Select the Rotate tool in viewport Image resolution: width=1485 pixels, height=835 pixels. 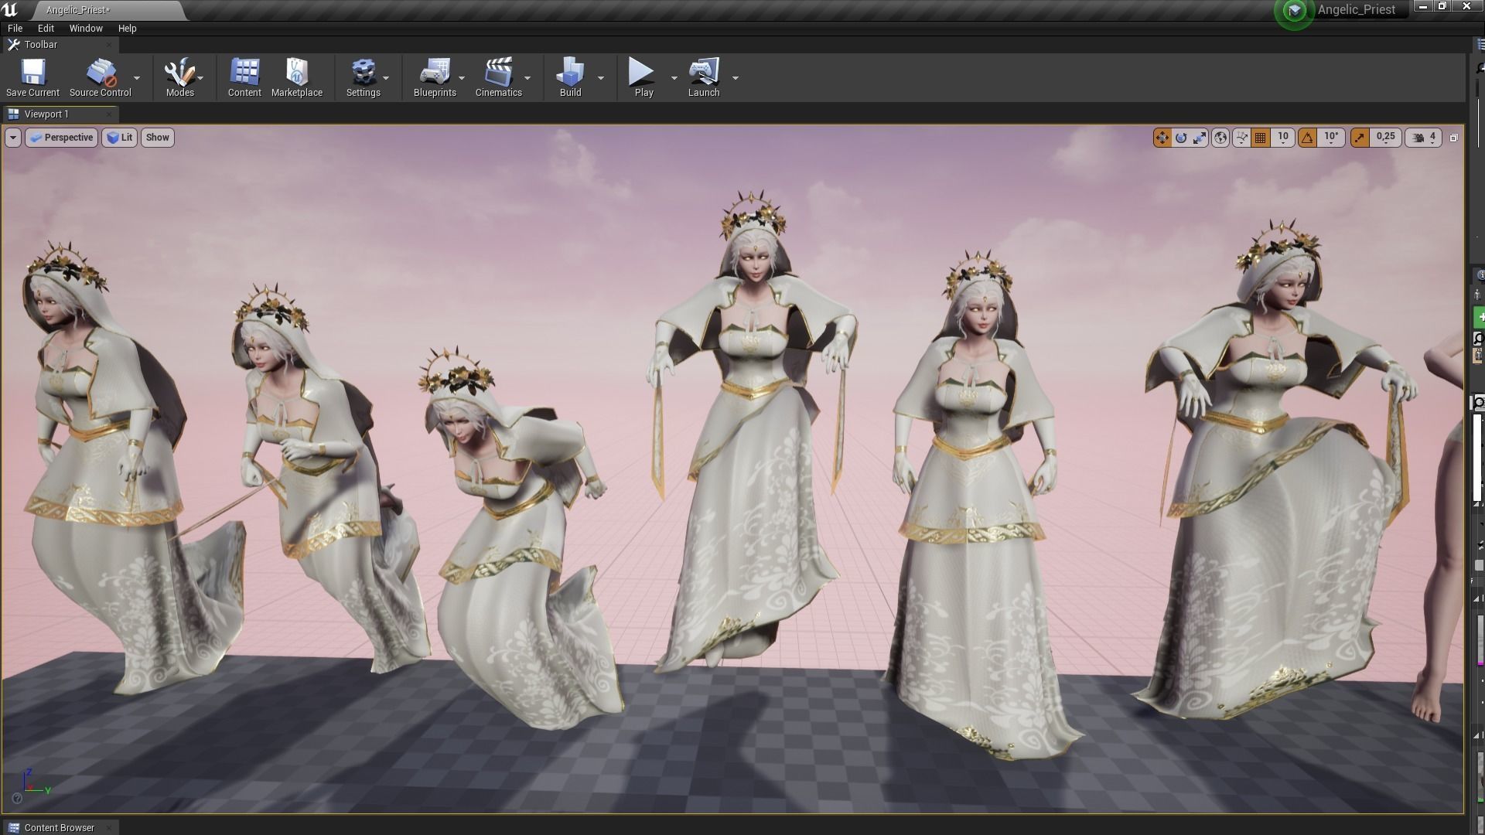pos(1181,137)
